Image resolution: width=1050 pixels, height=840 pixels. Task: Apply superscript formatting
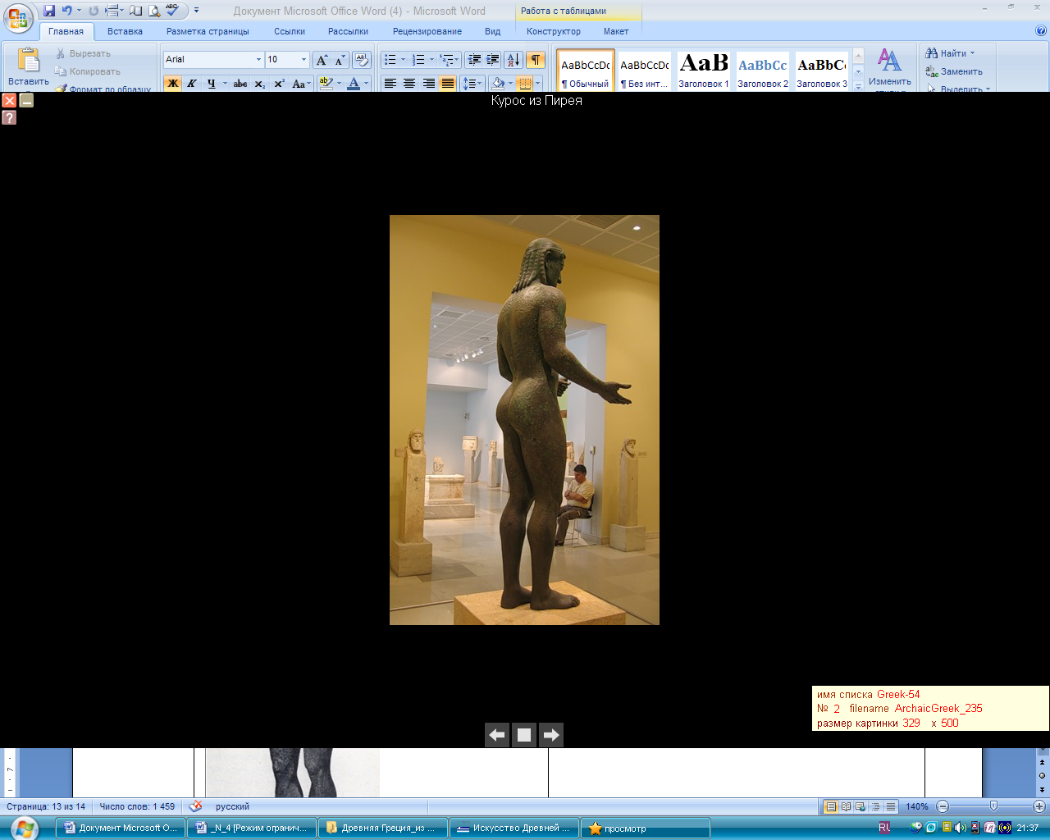pos(280,84)
